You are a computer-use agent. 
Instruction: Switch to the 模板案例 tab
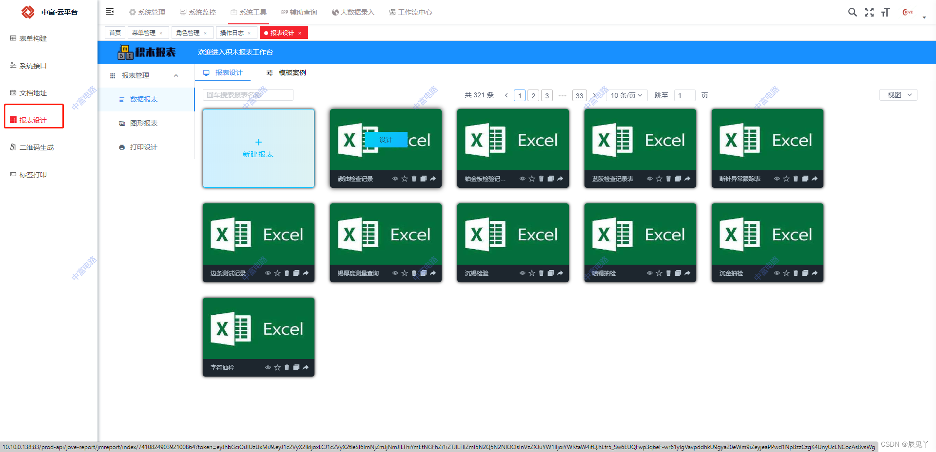click(x=286, y=72)
